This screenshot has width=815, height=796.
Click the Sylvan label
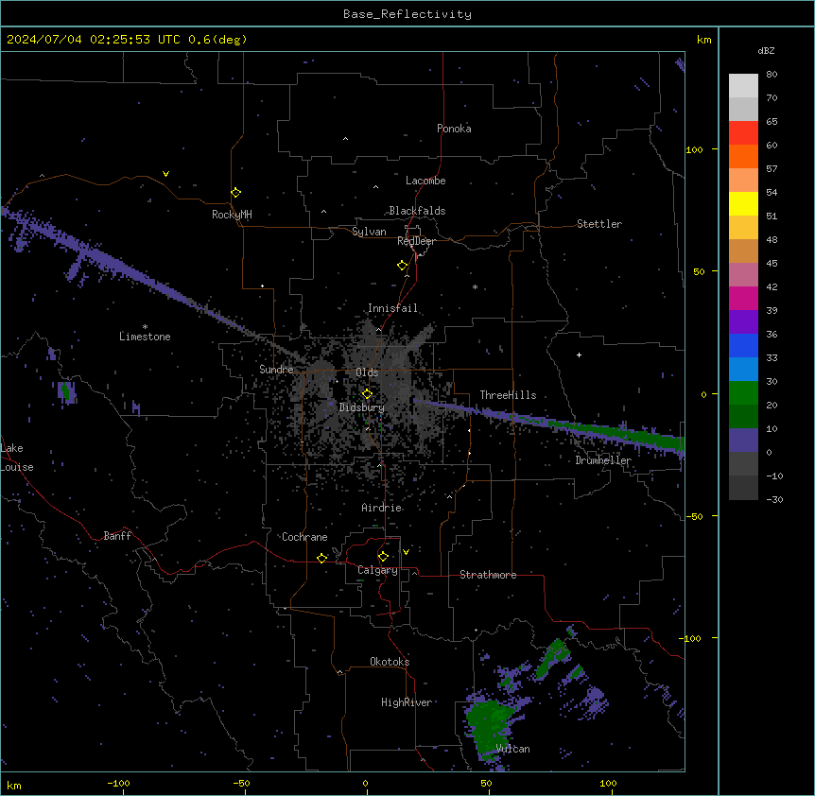[369, 232]
